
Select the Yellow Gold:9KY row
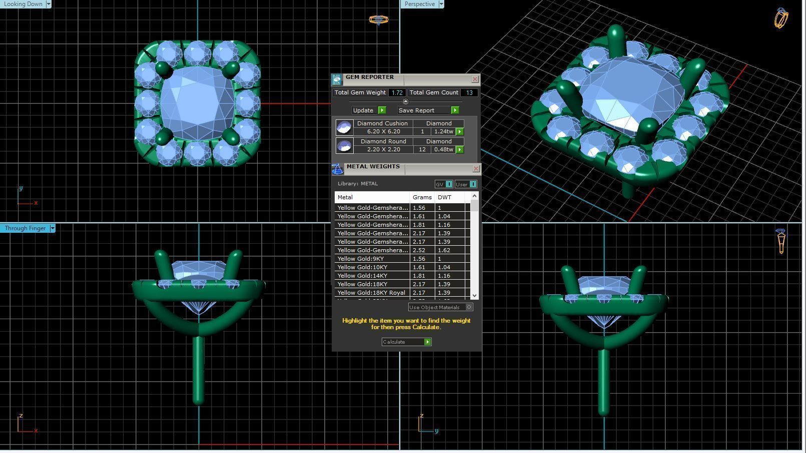coord(402,259)
